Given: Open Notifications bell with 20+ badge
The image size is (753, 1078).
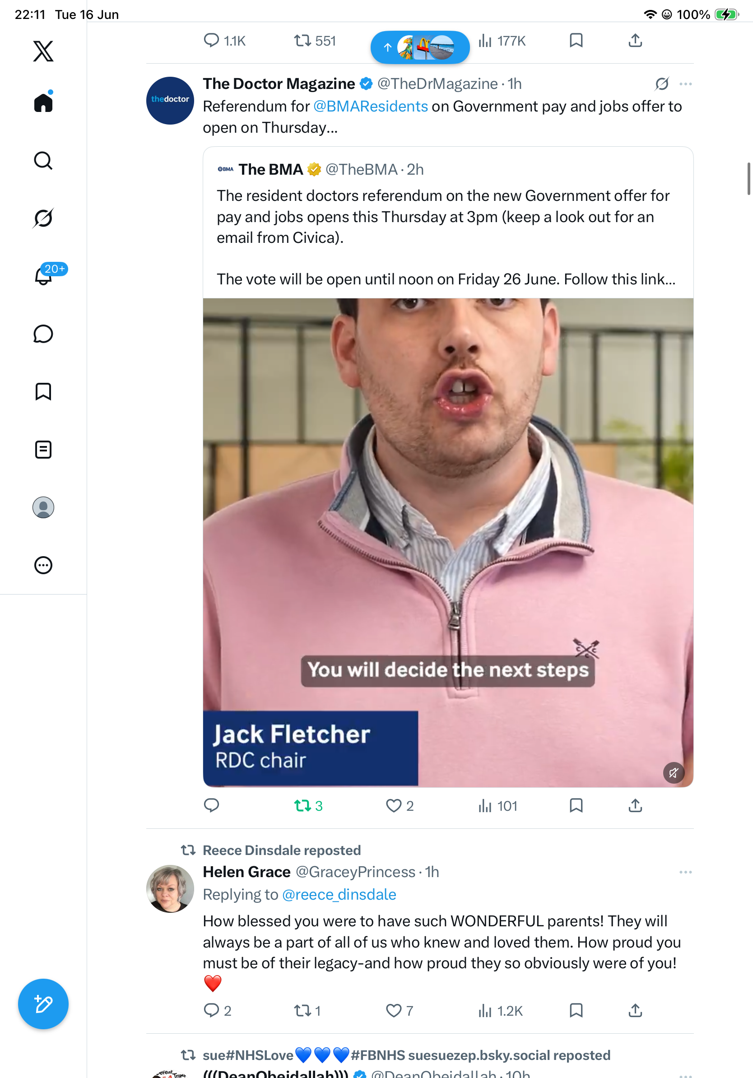Looking at the screenshot, I should click(x=43, y=275).
